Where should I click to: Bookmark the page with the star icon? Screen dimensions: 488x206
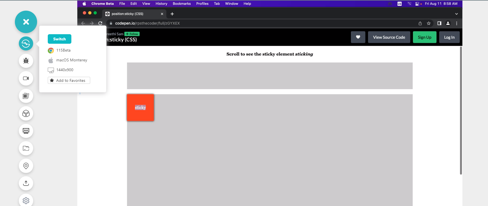pos(429,23)
